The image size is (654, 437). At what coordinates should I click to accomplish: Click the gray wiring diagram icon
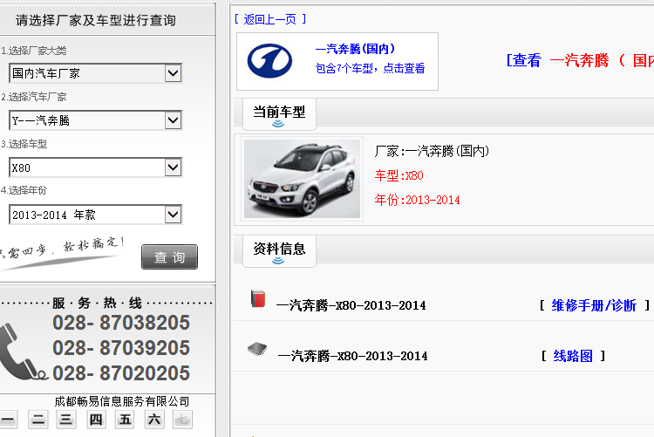257,349
